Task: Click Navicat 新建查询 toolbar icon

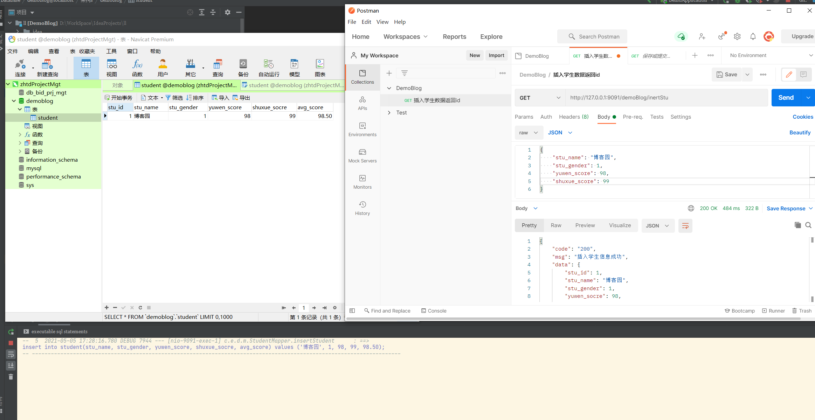Action: [47, 68]
